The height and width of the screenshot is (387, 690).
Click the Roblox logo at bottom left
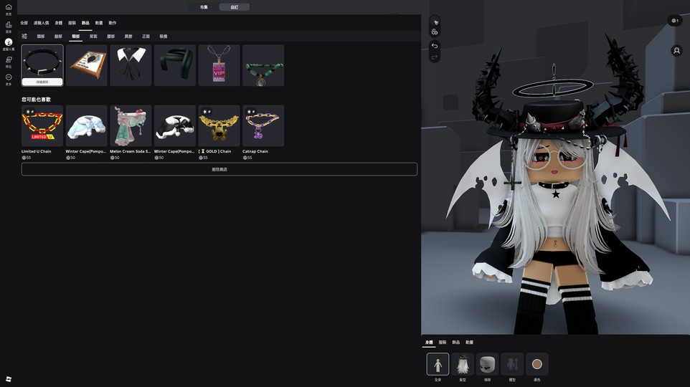click(x=9, y=378)
